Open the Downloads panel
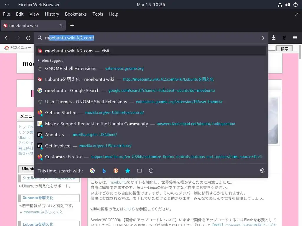Image resolution: width=302 pixels, height=226 pixels. 273,38
